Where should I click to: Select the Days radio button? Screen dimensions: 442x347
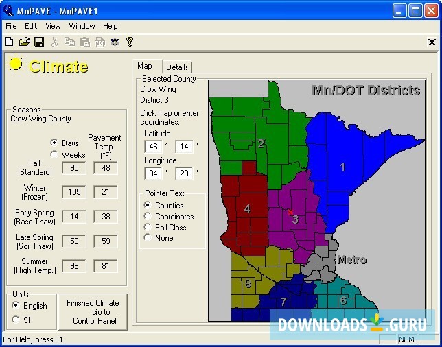pyautogui.click(x=54, y=143)
